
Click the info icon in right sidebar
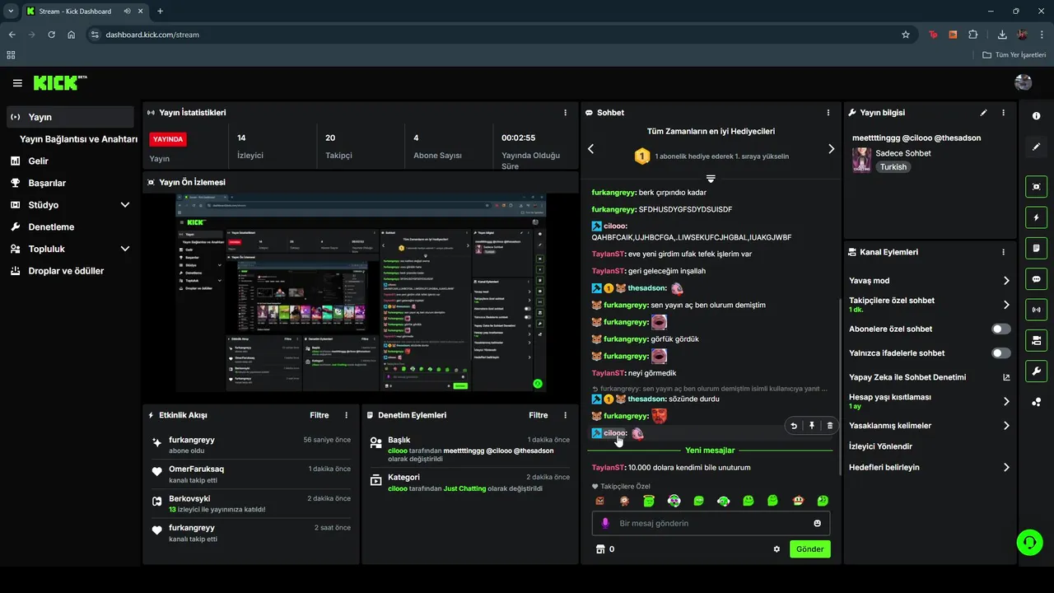pyautogui.click(x=1037, y=116)
